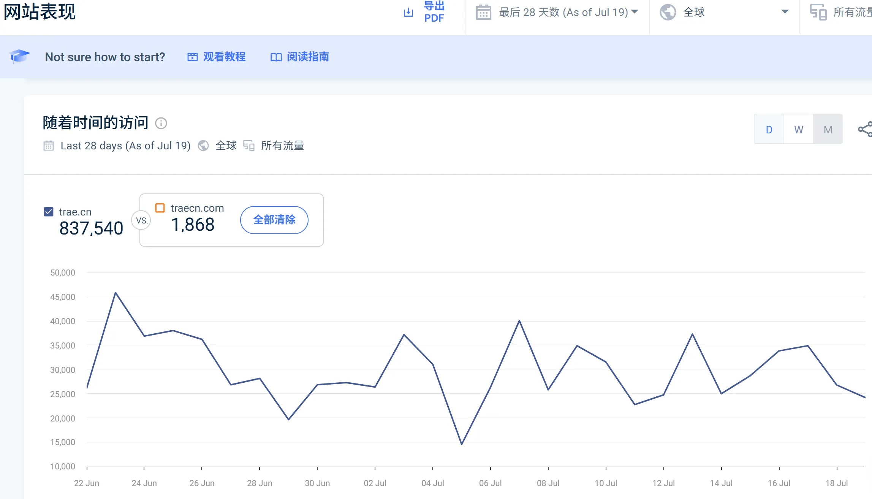872x499 pixels.
Task: Click the globe icon beside 全球 dropdown
Action: point(668,12)
